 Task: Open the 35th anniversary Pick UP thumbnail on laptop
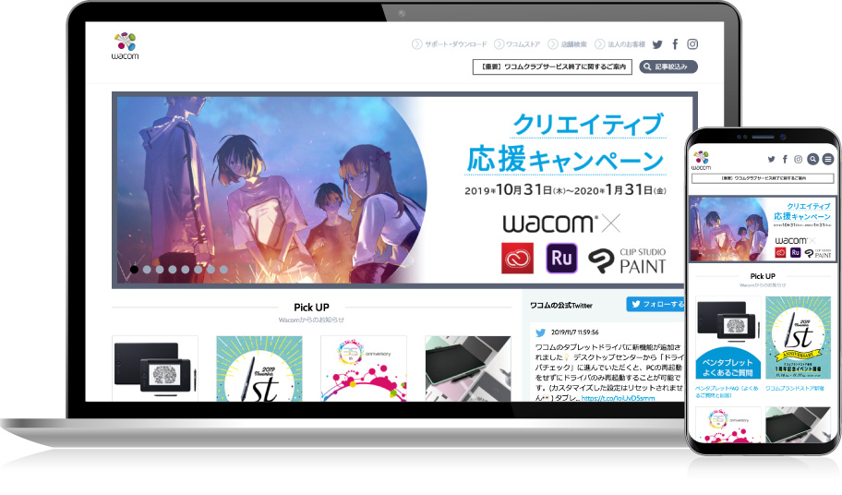pyautogui.click(x=364, y=368)
